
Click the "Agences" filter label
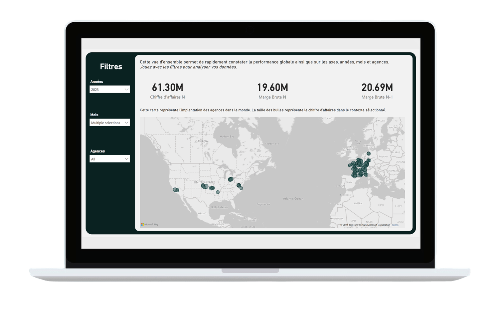[97, 151]
